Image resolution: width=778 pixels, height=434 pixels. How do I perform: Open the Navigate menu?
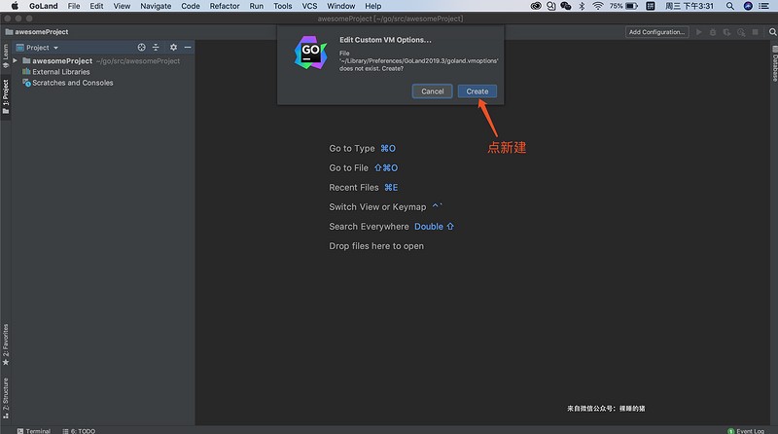156,6
